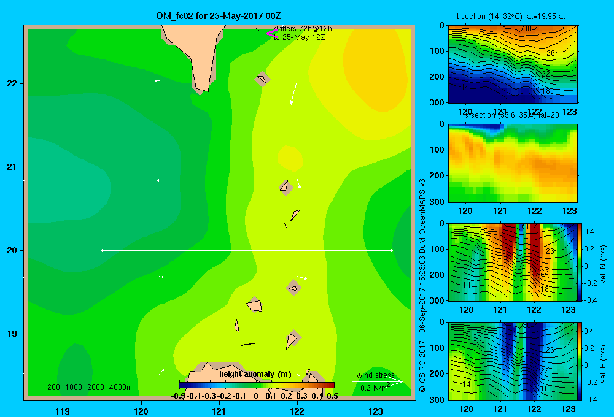Click the "14" contour label in the temperature section
The height and width of the screenshot is (417, 614).
pyautogui.click(x=465, y=87)
